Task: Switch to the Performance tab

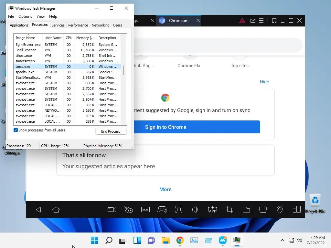Action: click(78, 25)
